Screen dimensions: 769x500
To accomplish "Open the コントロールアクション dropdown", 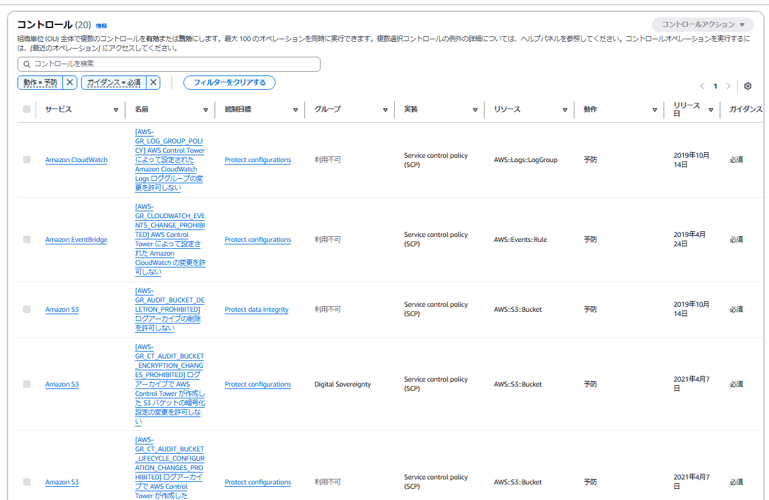I will tap(703, 25).
